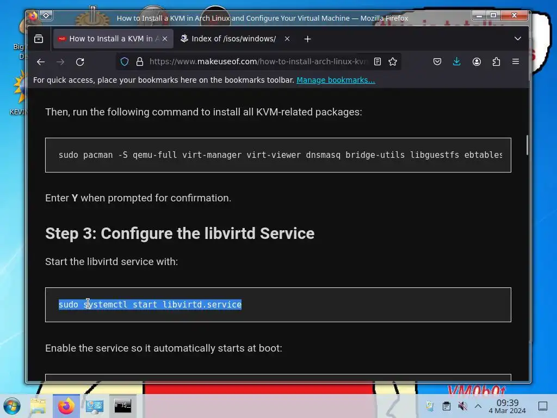
Task: Click 'Start the libvirtd service with:' text
Action: coord(112,262)
